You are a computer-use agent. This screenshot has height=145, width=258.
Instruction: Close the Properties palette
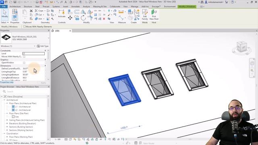pyautogui.click(x=48, y=31)
